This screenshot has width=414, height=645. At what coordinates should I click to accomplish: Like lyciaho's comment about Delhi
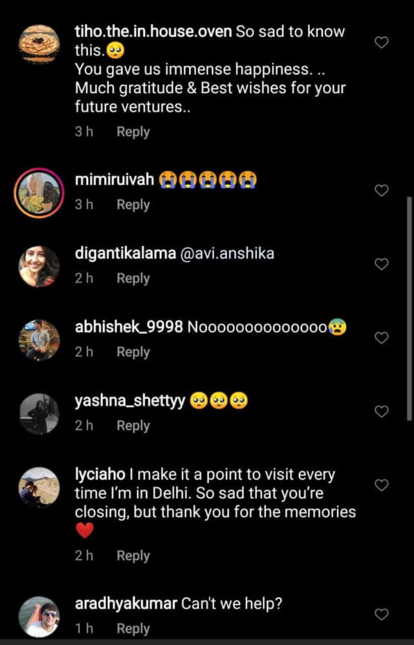tap(382, 485)
